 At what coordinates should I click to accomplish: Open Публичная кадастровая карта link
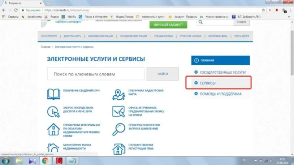[146, 92]
